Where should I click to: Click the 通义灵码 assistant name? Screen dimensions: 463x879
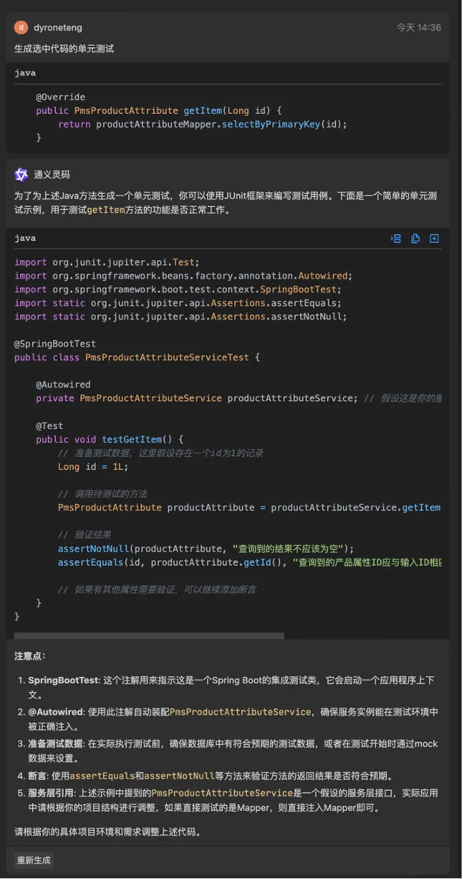pyautogui.click(x=52, y=175)
